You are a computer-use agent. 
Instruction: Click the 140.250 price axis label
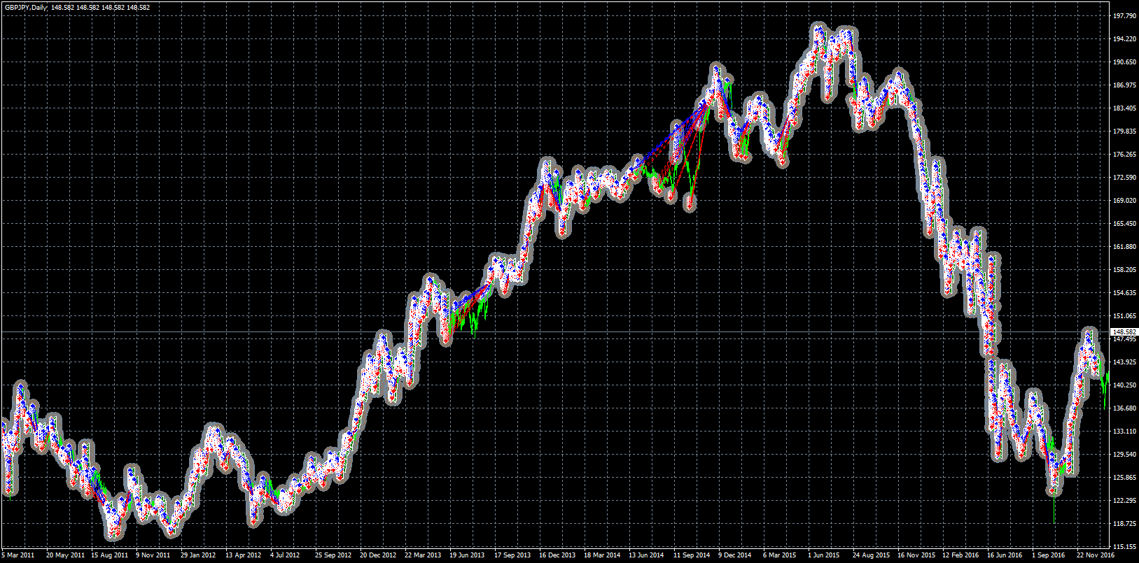[1124, 385]
